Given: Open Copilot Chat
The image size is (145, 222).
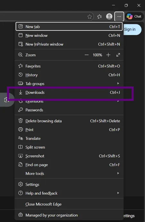Looking at the screenshot, I should click(x=134, y=16).
